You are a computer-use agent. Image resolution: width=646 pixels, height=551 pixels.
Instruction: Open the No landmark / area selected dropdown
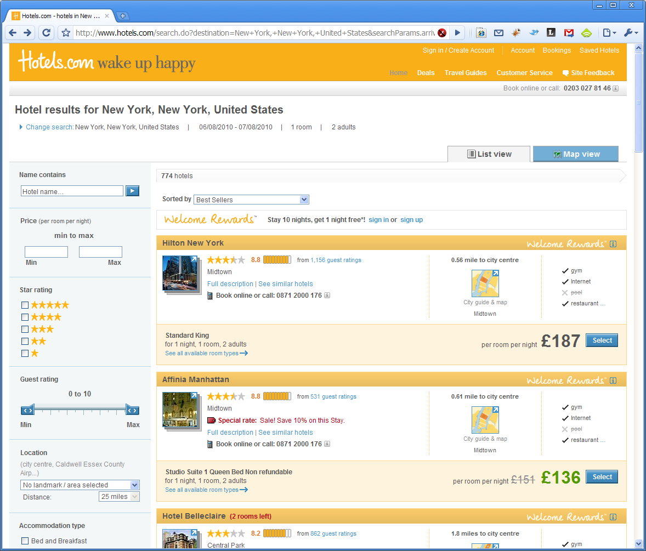[x=80, y=485]
